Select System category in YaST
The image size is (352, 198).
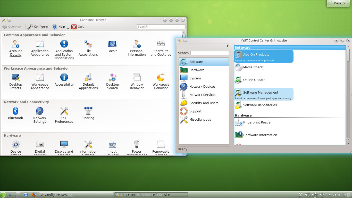coord(204,78)
